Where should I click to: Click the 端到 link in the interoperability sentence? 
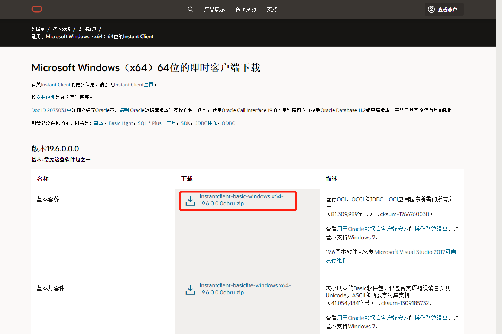124,110
